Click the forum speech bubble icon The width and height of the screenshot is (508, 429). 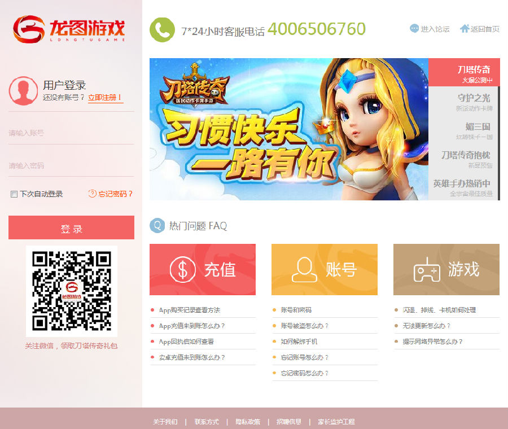(414, 29)
